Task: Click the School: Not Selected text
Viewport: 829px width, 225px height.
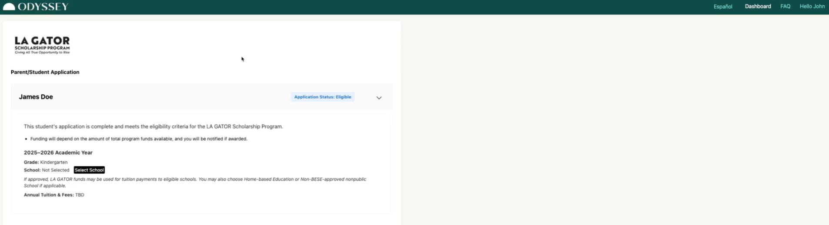Action: [x=47, y=170]
